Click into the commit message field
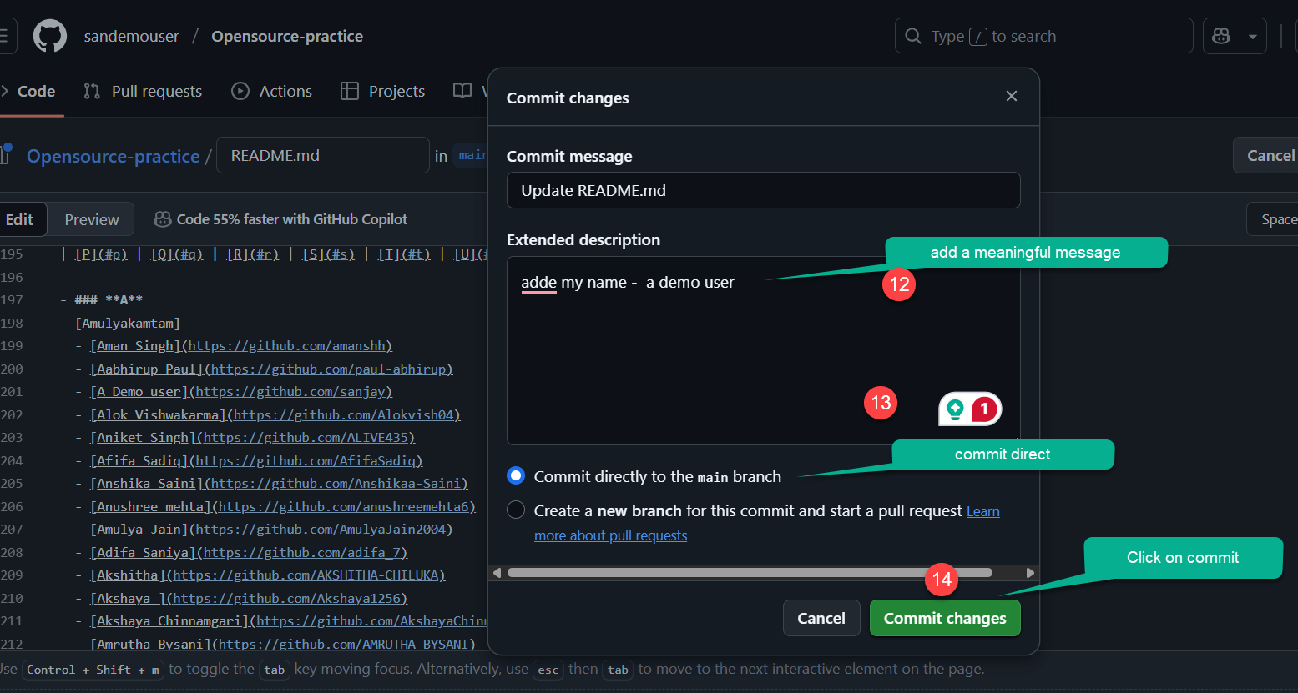Viewport: 1298px width, 693px height. click(762, 190)
